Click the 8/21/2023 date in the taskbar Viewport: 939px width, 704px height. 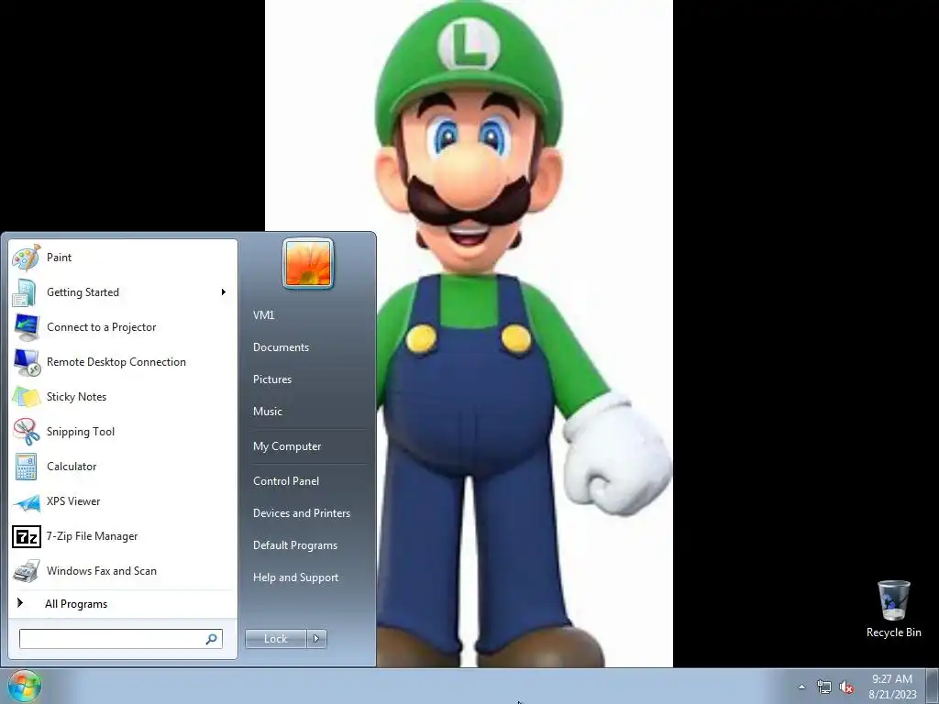tap(892, 695)
